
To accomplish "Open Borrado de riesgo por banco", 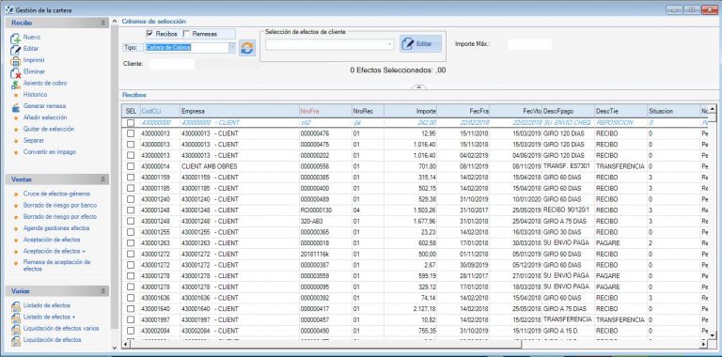I will 60,205.
